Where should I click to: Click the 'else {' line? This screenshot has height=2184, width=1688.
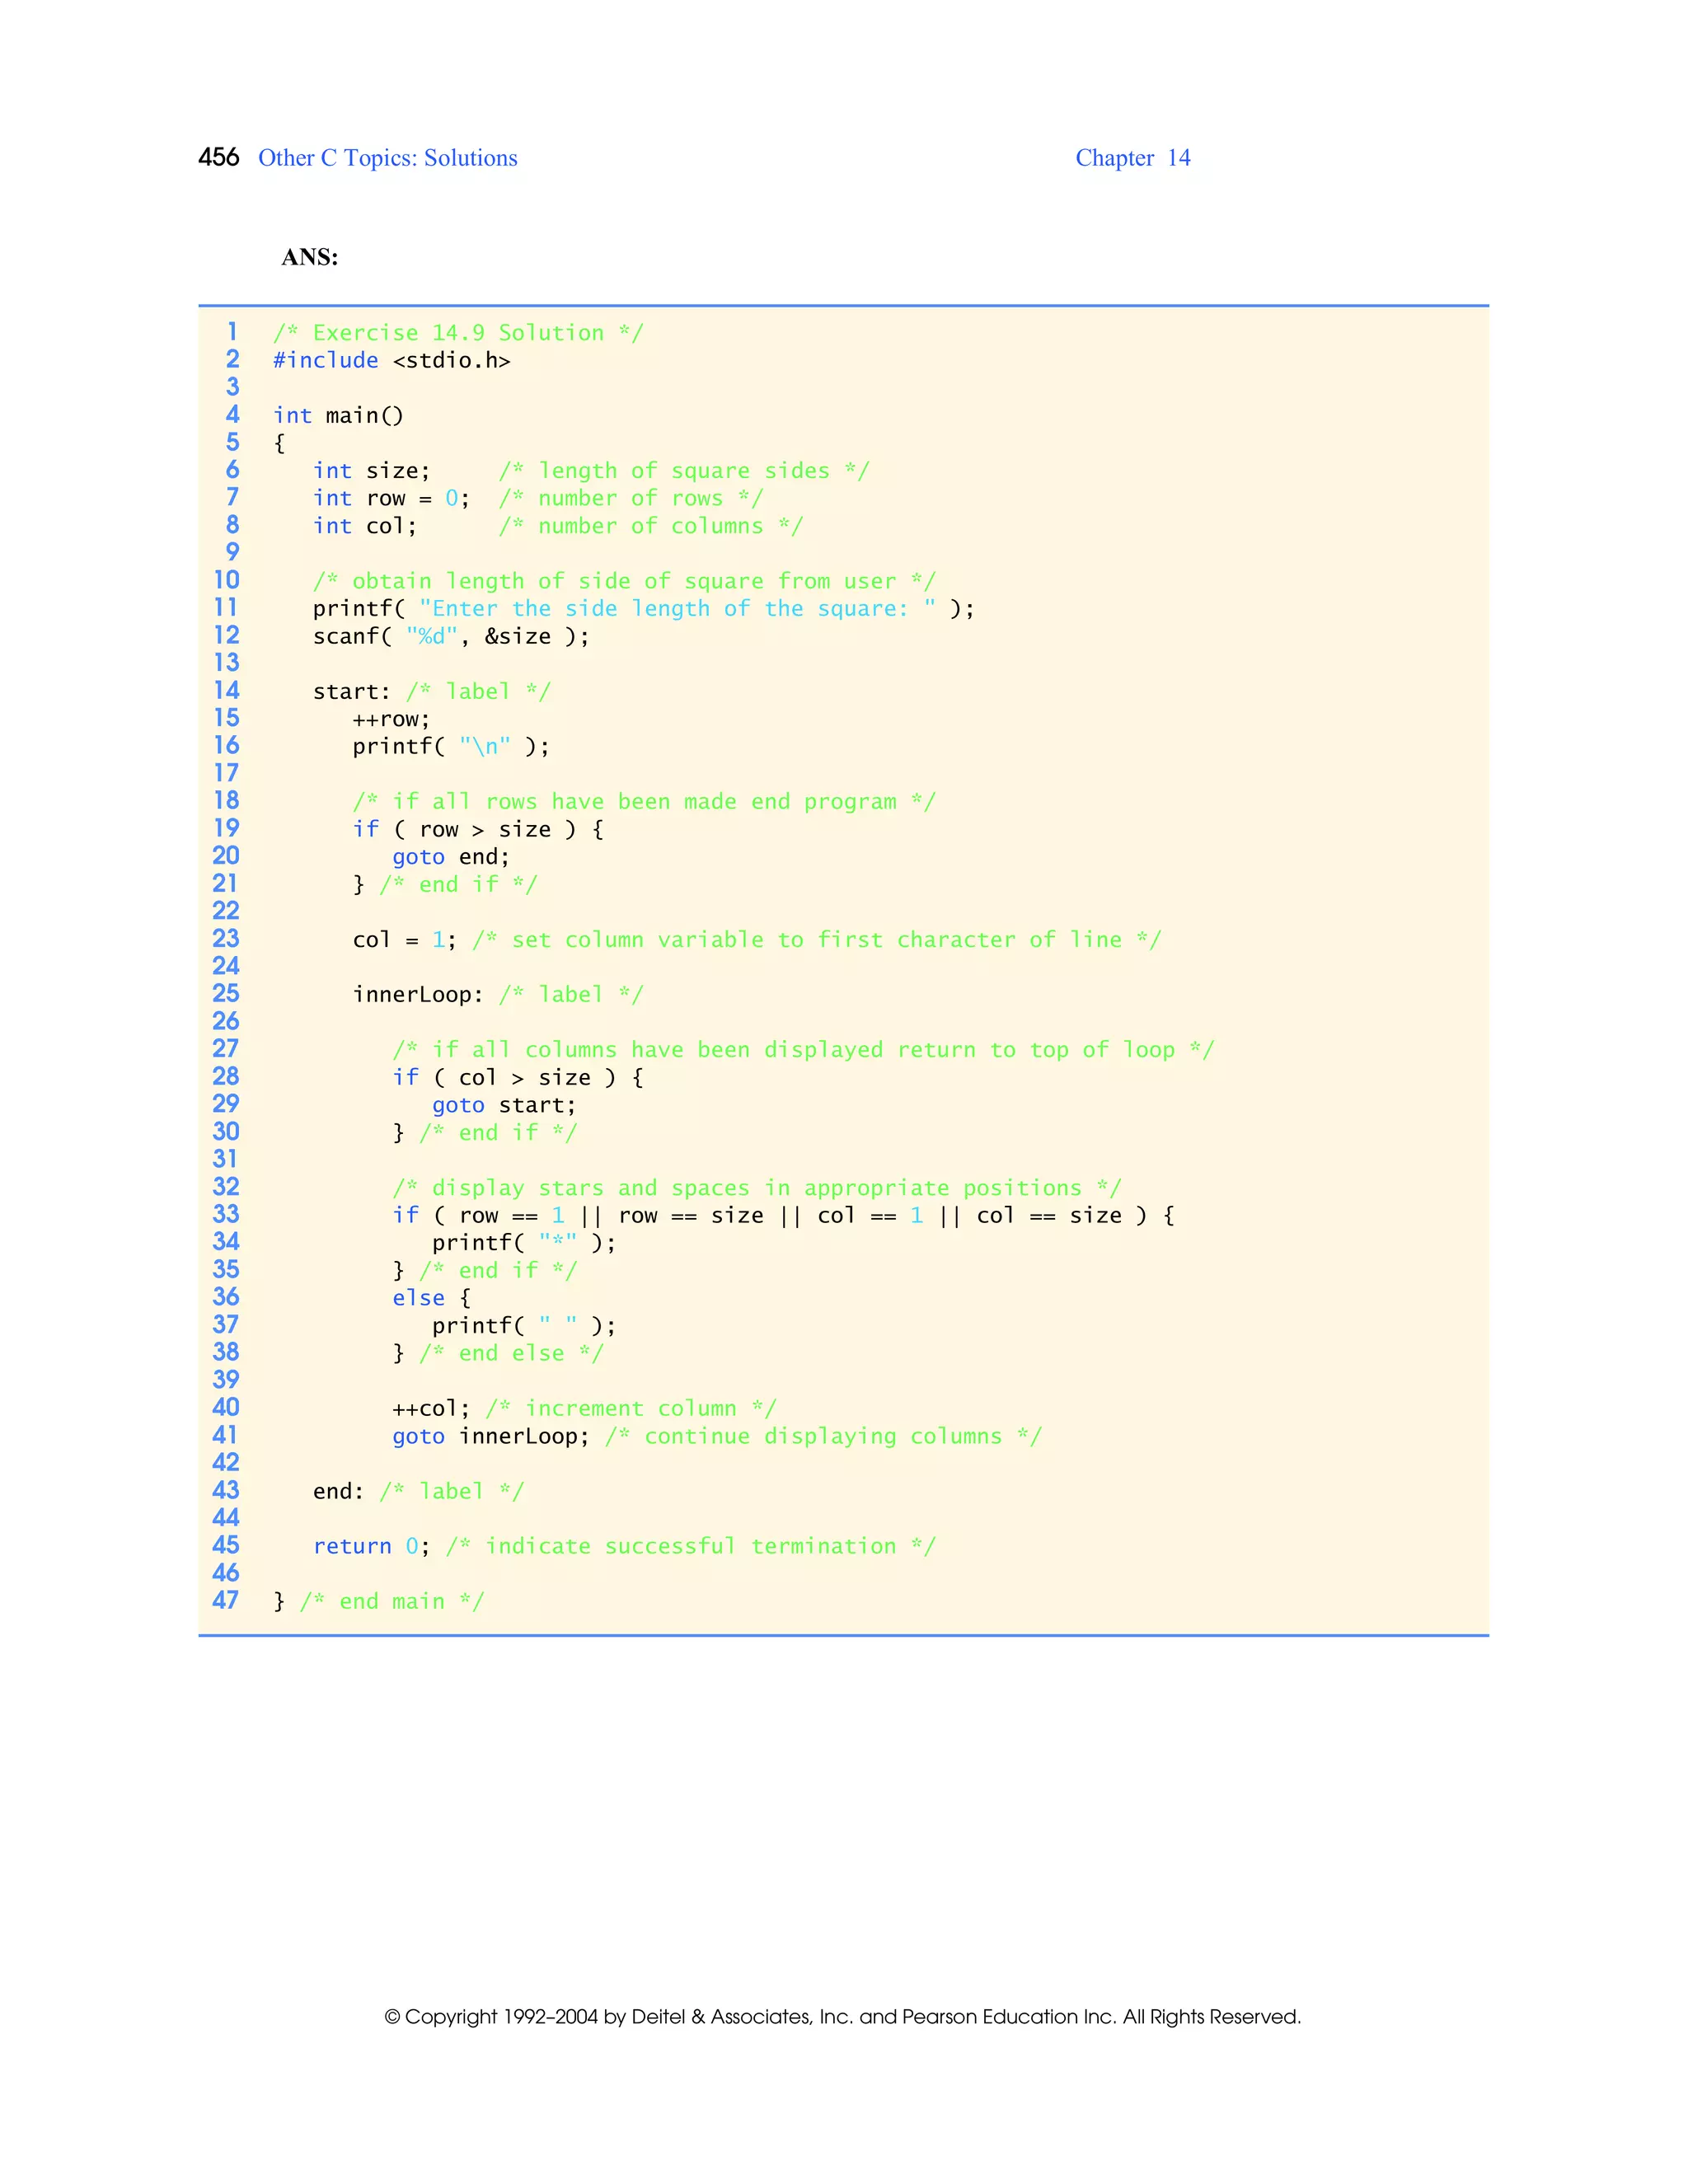click(431, 1298)
